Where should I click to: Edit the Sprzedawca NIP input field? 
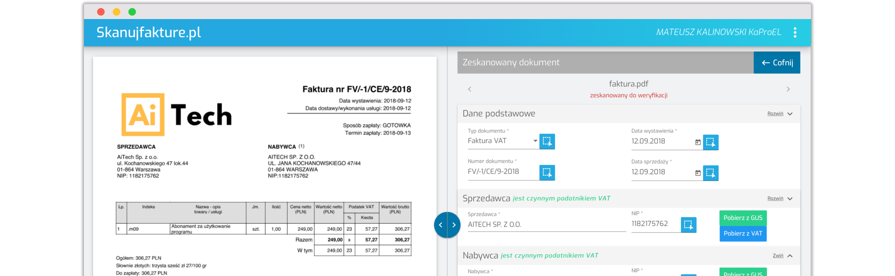pos(650,224)
